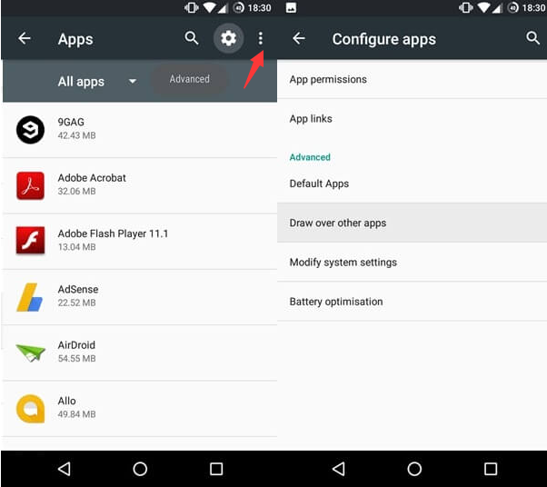
Task: Tap the Wi-Fi icon in right status bar
Action: (x=484, y=7)
